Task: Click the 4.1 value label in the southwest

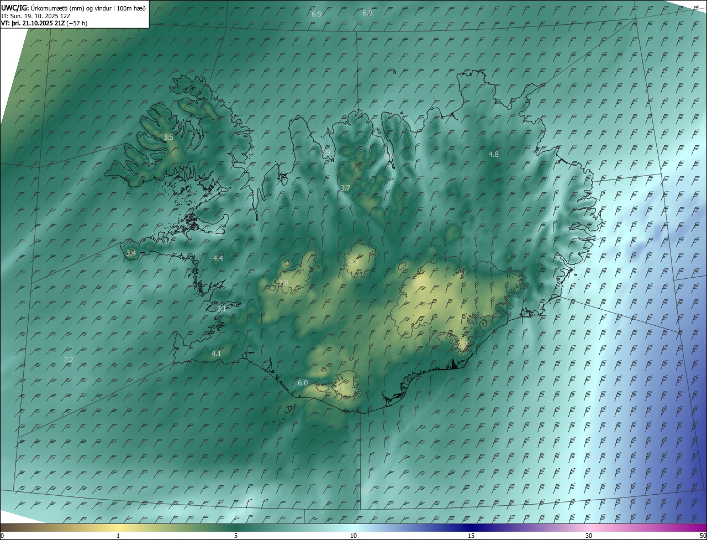Action: [217, 354]
